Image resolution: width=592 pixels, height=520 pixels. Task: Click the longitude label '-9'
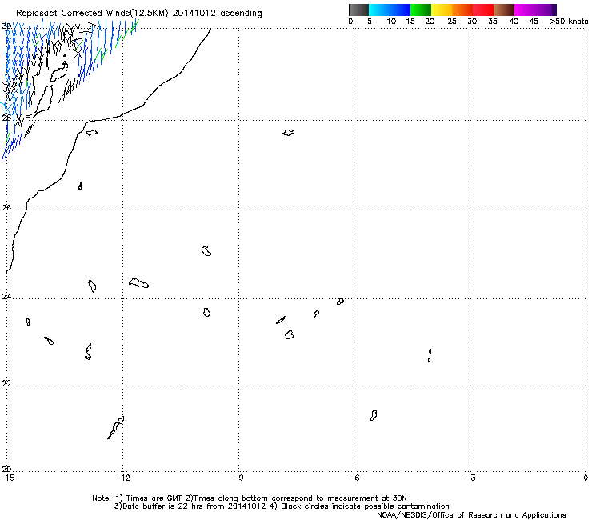tap(238, 478)
